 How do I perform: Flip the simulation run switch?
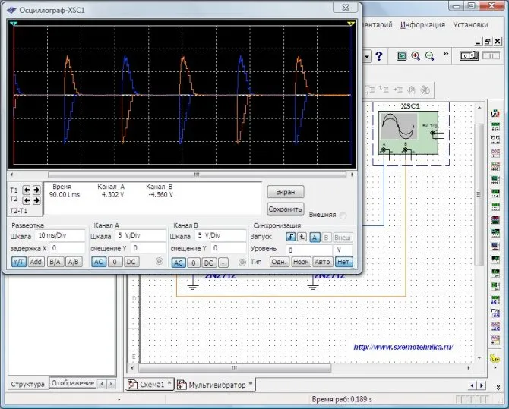[469, 56]
